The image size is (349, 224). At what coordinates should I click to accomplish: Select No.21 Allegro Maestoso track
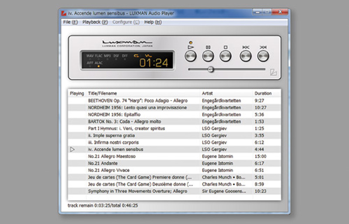coord(174,156)
